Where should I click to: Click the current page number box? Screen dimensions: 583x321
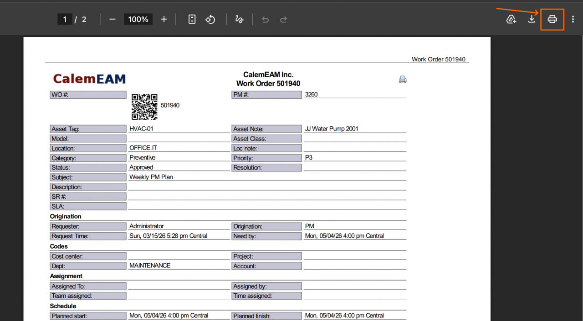(65, 19)
